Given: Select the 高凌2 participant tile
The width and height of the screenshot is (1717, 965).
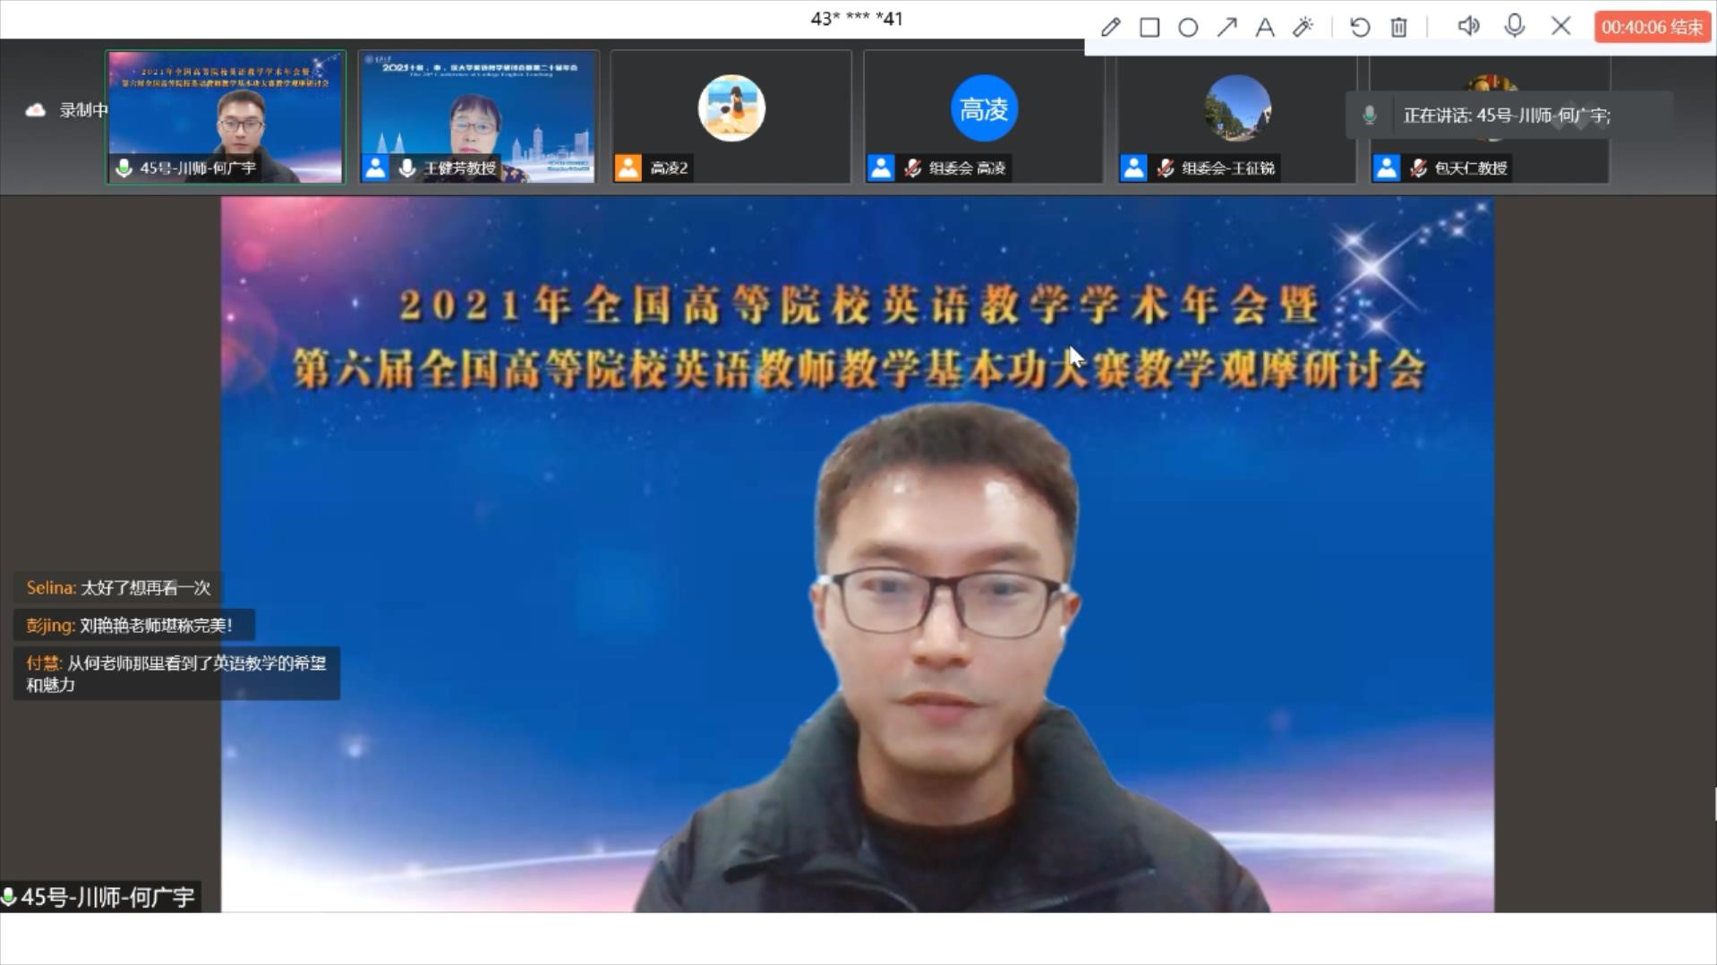Looking at the screenshot, I should pos(730,117).
